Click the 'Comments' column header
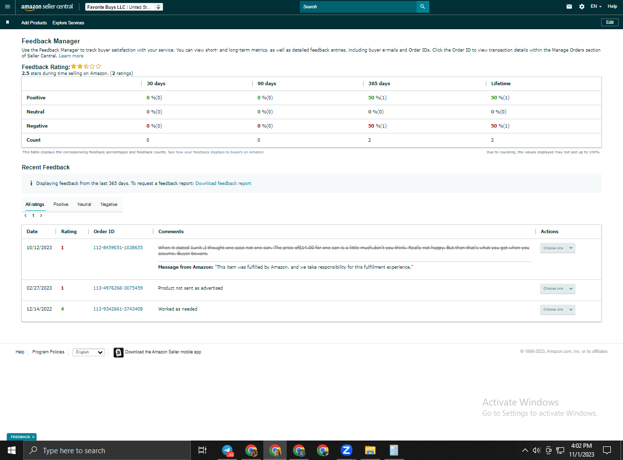The height and width of the screenshot is (460, 623). pyautogui.click(x=171, y=232)
